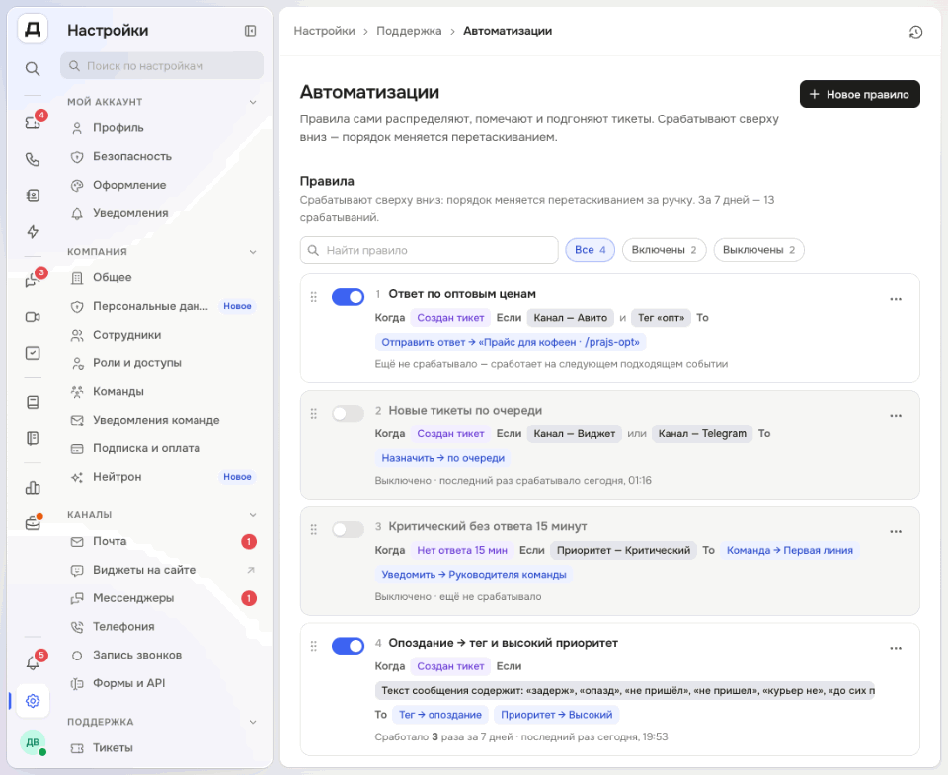Open Виджеты на сайте
The width and height of the screenshot is (948, 775).
tap(162, 570)
